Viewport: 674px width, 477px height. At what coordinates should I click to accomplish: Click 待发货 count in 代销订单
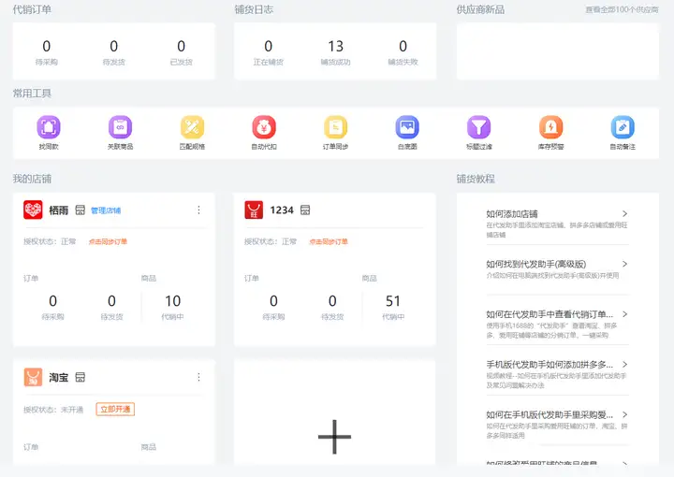coord(114,46)
